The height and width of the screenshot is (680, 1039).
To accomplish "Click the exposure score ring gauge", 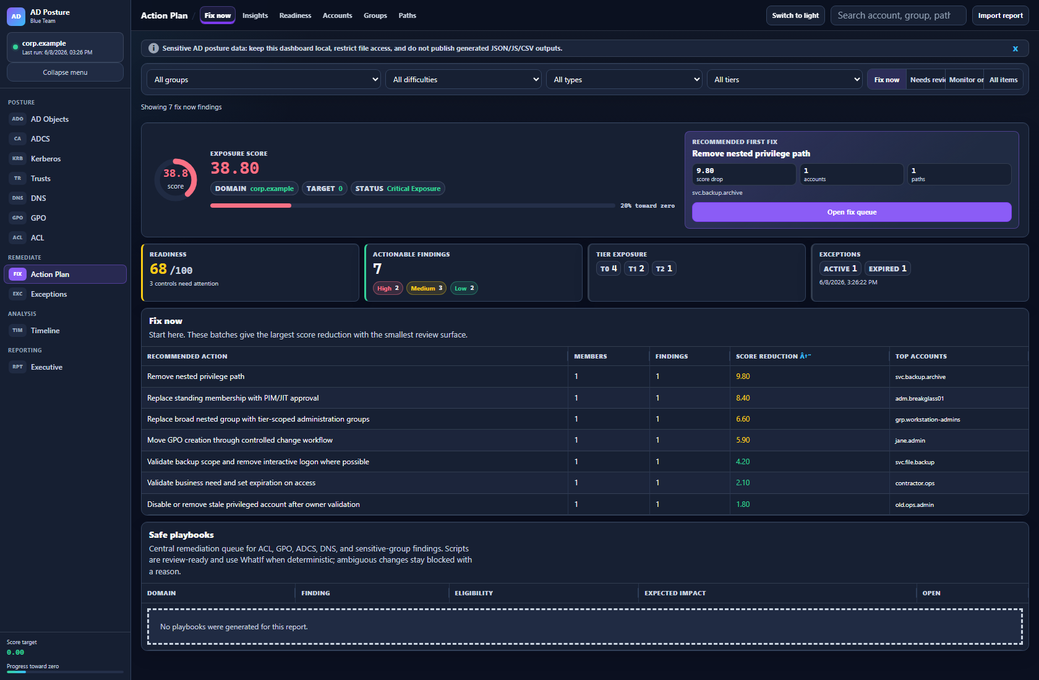I will point(176,180).
